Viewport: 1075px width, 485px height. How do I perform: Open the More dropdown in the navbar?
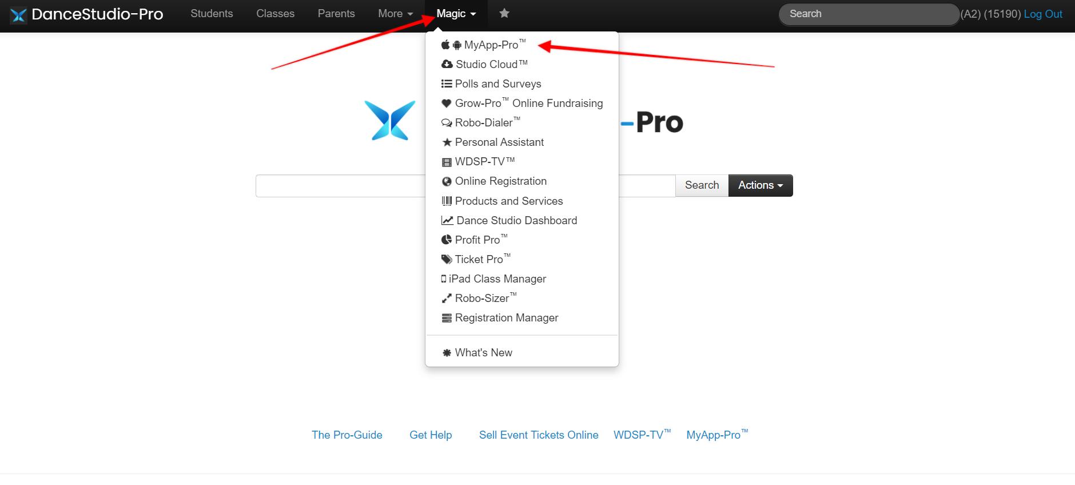pos(395,14)
